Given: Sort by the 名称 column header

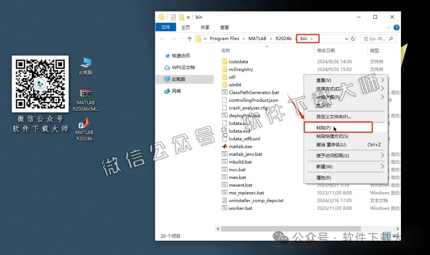Looking at the screenshot, I should pyautogui.click(x=226, y=51).
